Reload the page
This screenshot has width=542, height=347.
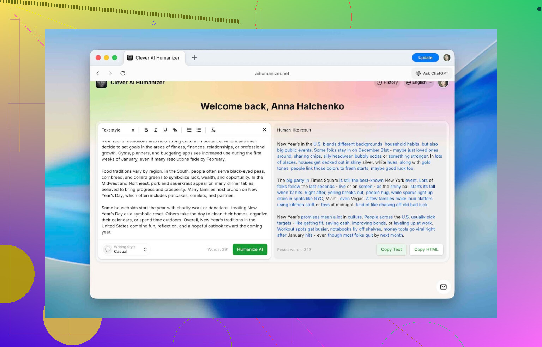coord(123,73)
